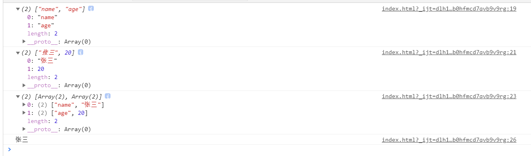Open source link index.html line 26
Image resolution: width=531 pixels, height=156 pixels.
pos(449,140)
